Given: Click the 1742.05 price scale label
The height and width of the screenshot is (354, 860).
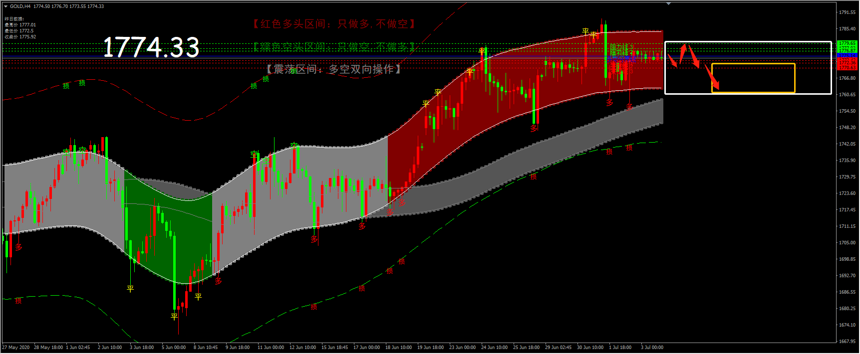Looking at the screenshot, I should (848, 144).
